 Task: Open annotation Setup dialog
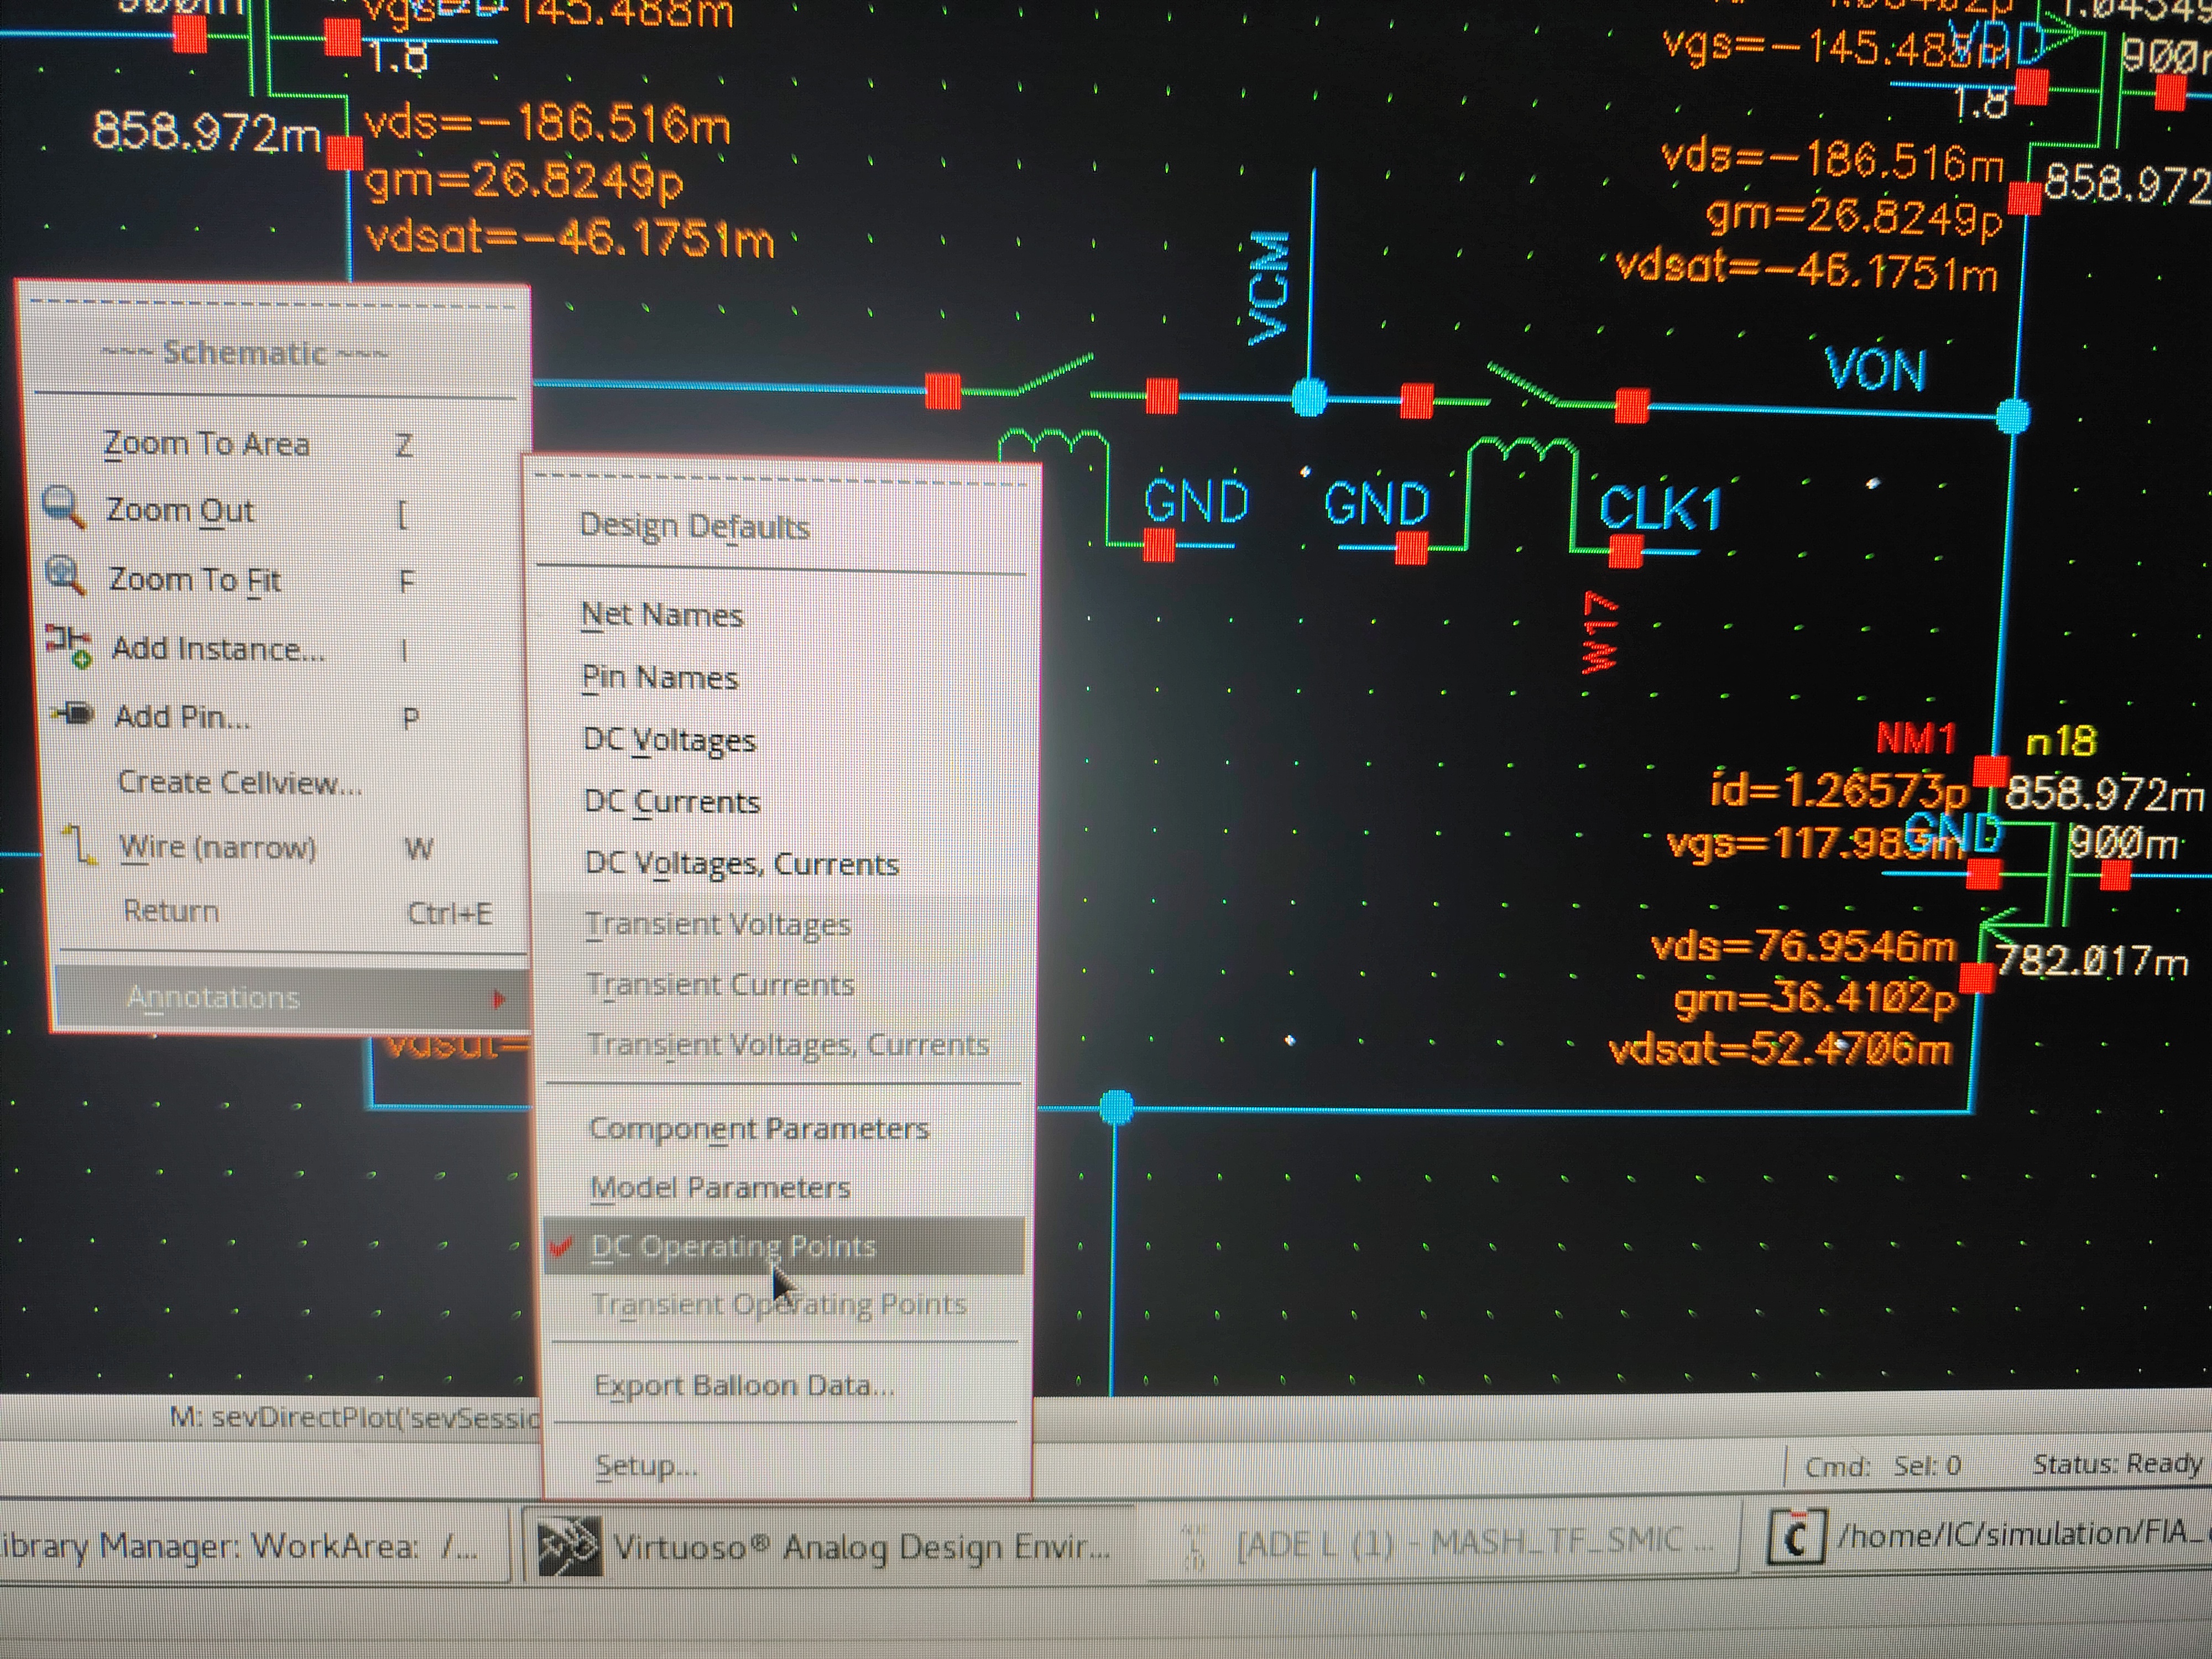click(x=645, y=1466)
